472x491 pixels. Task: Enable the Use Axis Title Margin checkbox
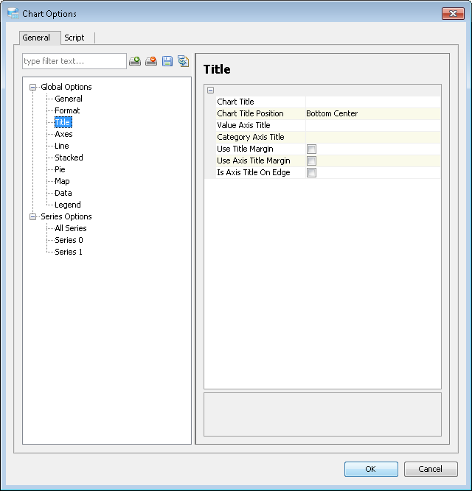click(x=311, y=160)
